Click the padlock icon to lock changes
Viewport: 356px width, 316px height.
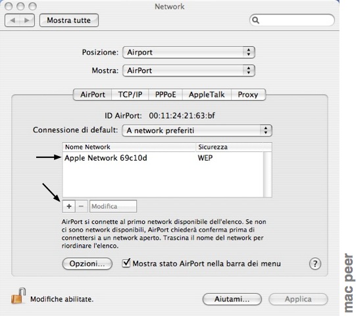[18, 296]
